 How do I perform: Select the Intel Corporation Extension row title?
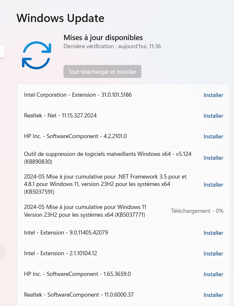click(x=78, y=95)
